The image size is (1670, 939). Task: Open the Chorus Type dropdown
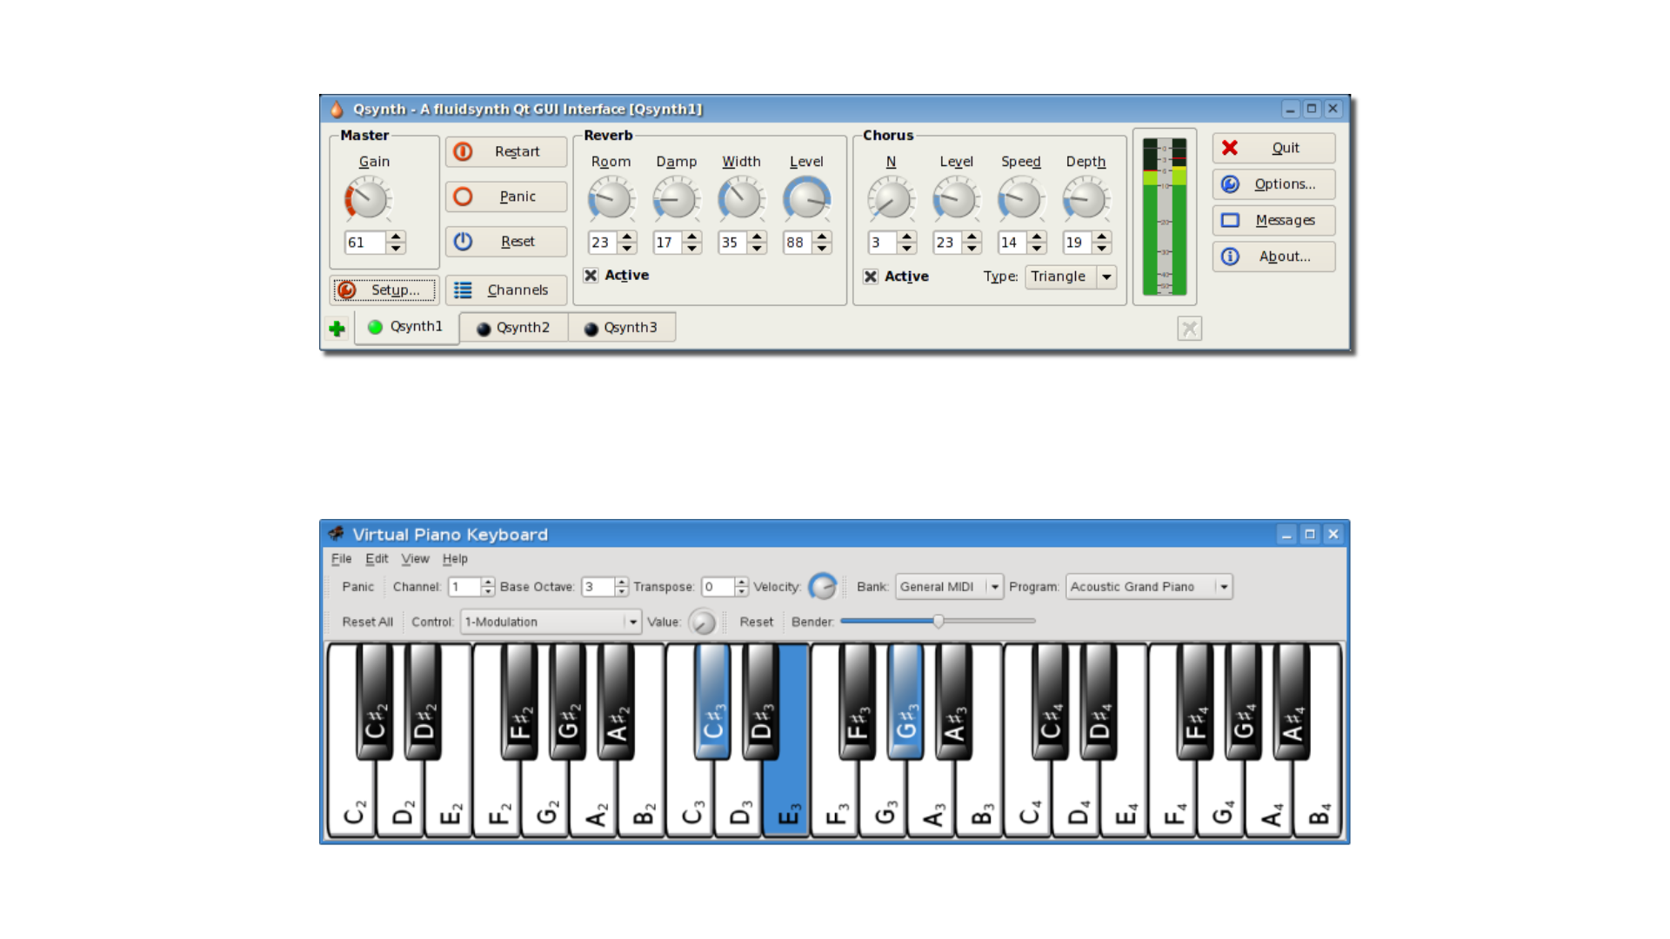[1071, 276]
